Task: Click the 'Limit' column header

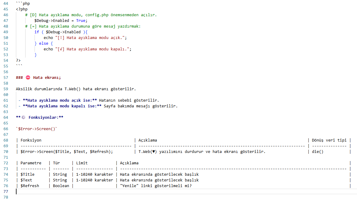Action: click(82, 163)
